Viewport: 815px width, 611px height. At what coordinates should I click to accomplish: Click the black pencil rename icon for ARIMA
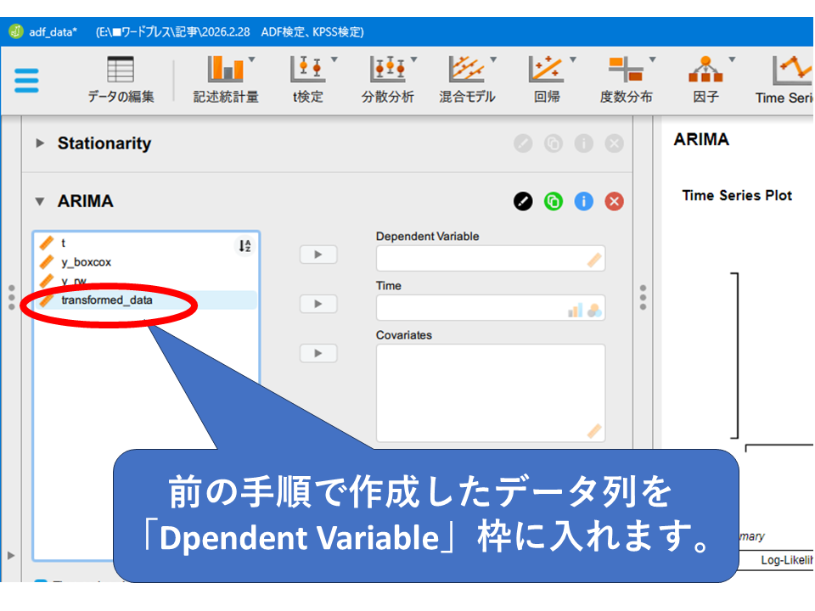[x=523, y=202]
